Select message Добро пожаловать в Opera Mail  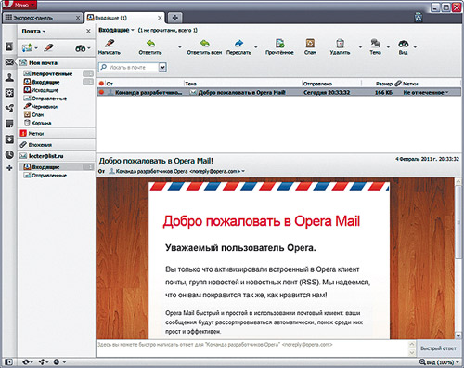278,92
